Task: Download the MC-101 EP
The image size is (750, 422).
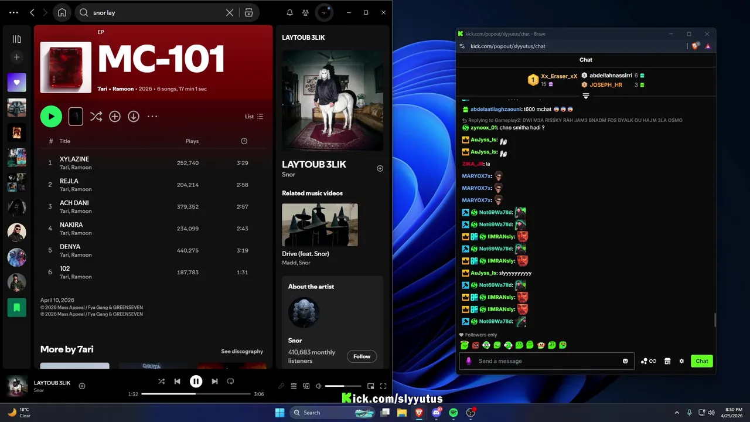Action: [x=134, y=117]
